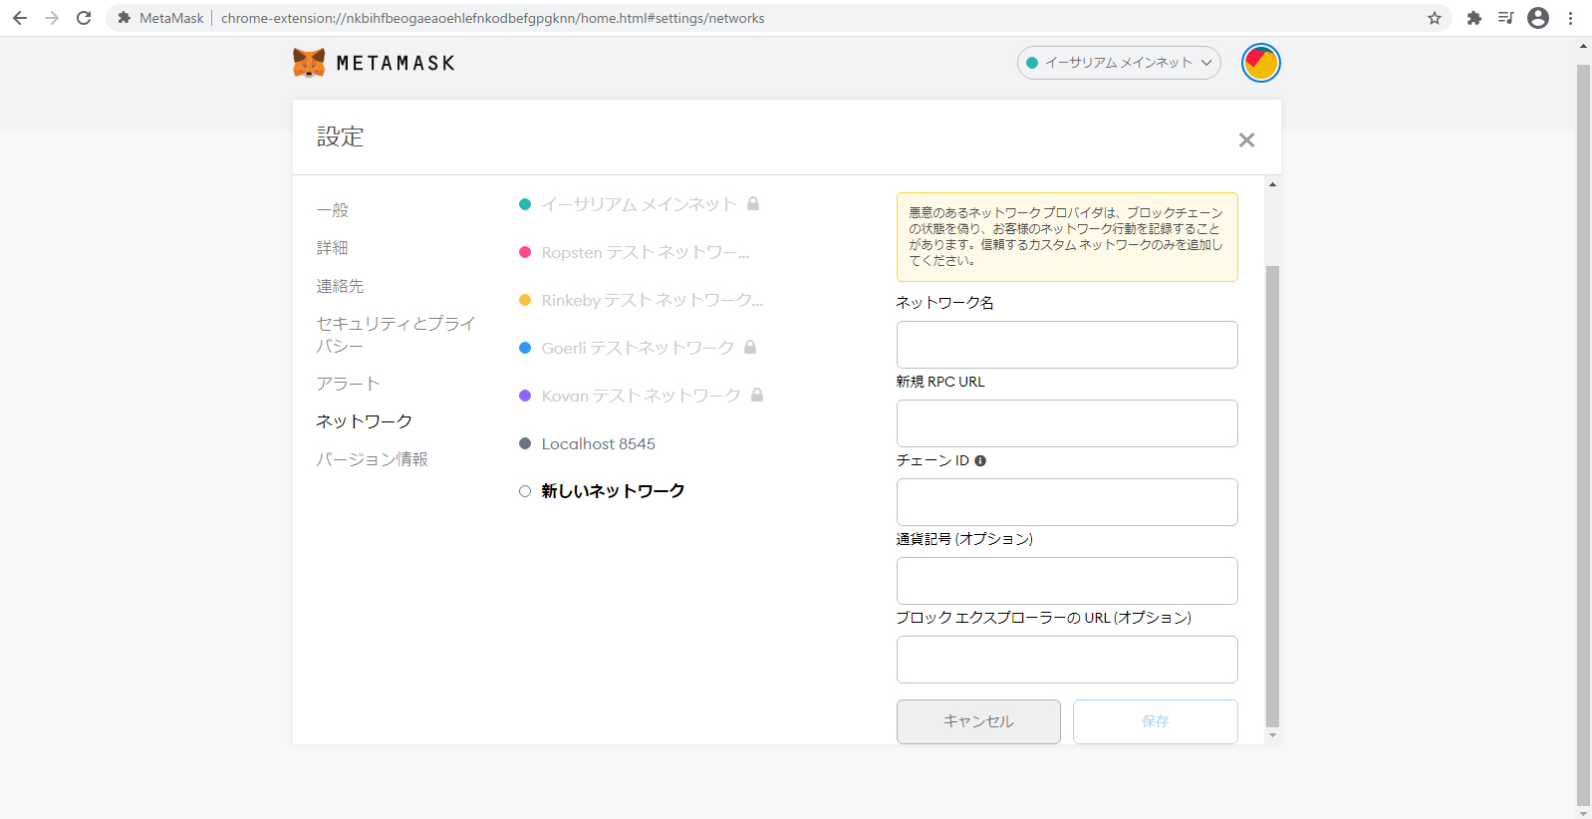Click the lock icon beside Kovan テストネットワーク

click(757, 395)
